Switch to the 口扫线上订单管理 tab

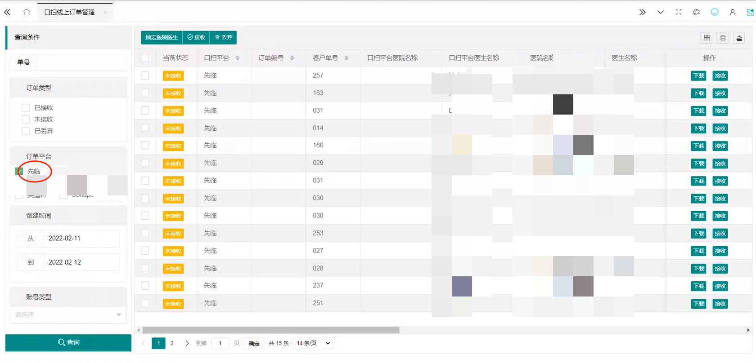(69, 12)
